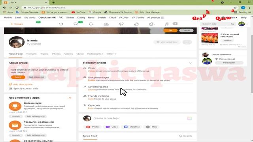Screen dimensions: 253x142
Task: Click the Participate button in Photo contest
Action: click(229, 63)
